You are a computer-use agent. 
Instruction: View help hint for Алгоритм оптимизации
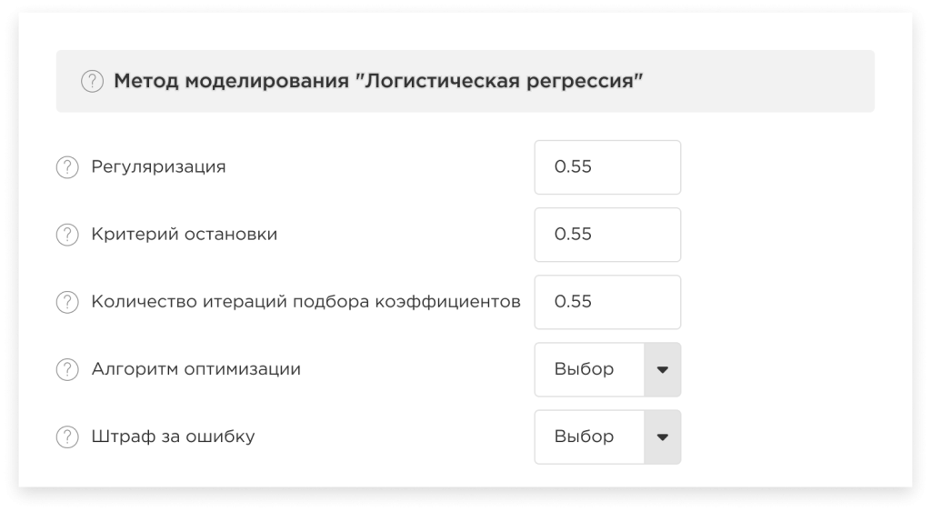tap(67, 369)
